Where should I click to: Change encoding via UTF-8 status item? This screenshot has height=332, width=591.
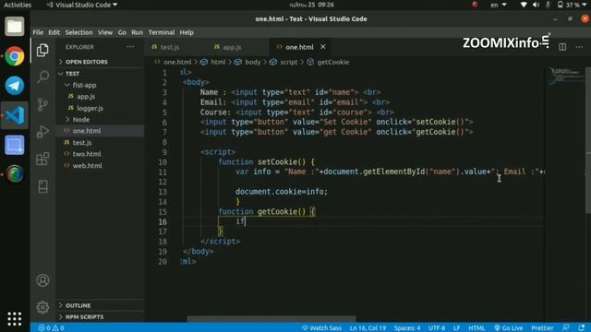[x=437, y=328]
